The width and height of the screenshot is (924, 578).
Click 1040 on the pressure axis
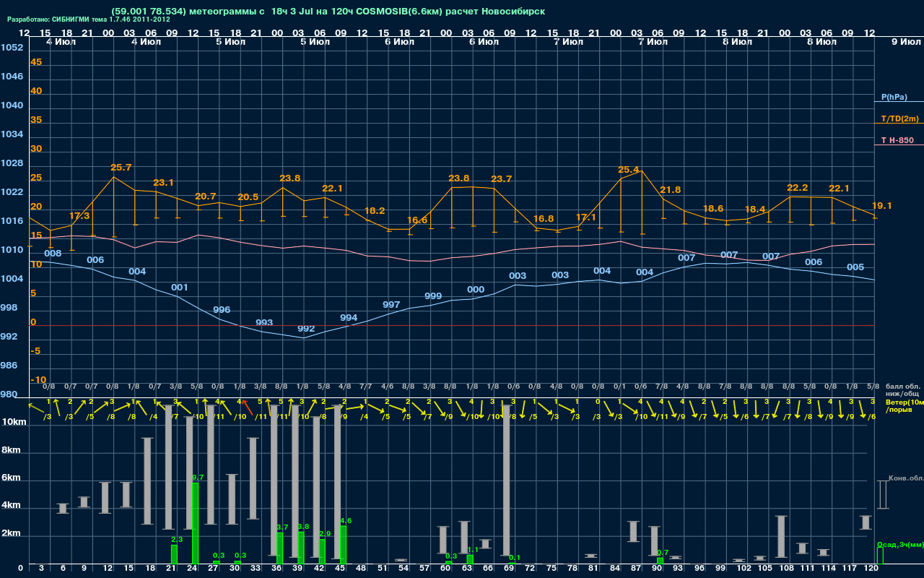coord(12,105)
